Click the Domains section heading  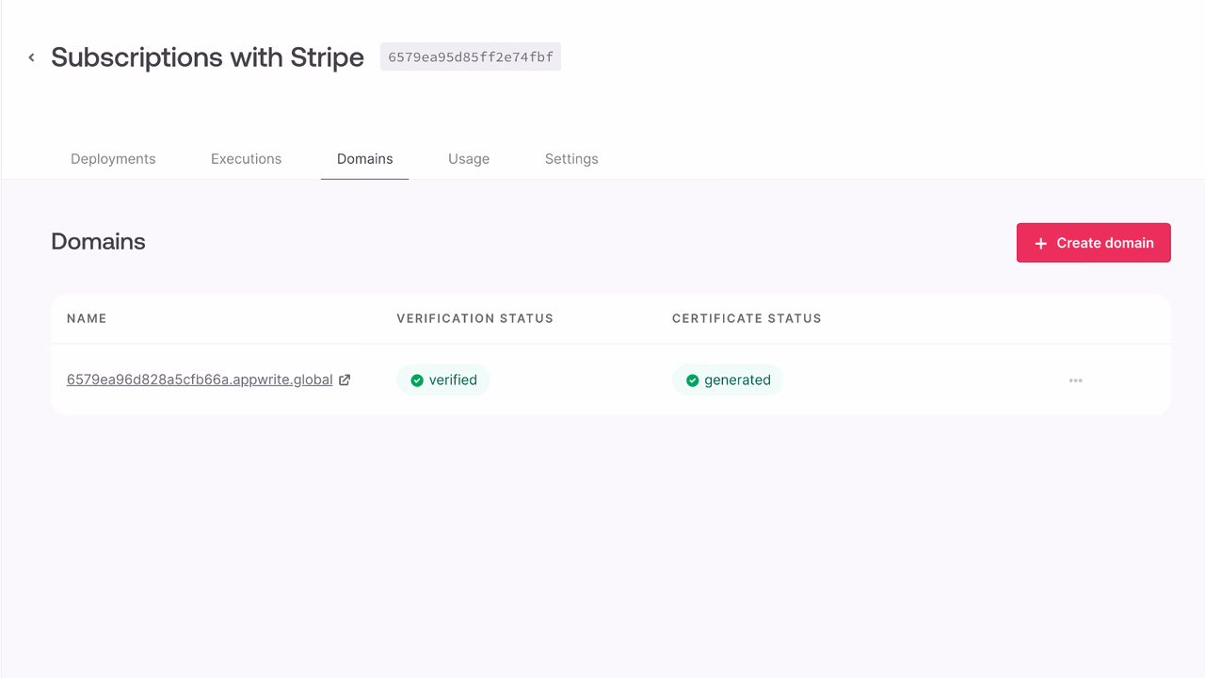pos(98,242)
